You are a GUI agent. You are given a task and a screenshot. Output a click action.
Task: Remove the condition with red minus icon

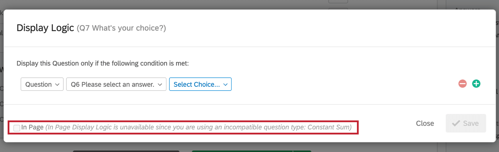[462, 84]
